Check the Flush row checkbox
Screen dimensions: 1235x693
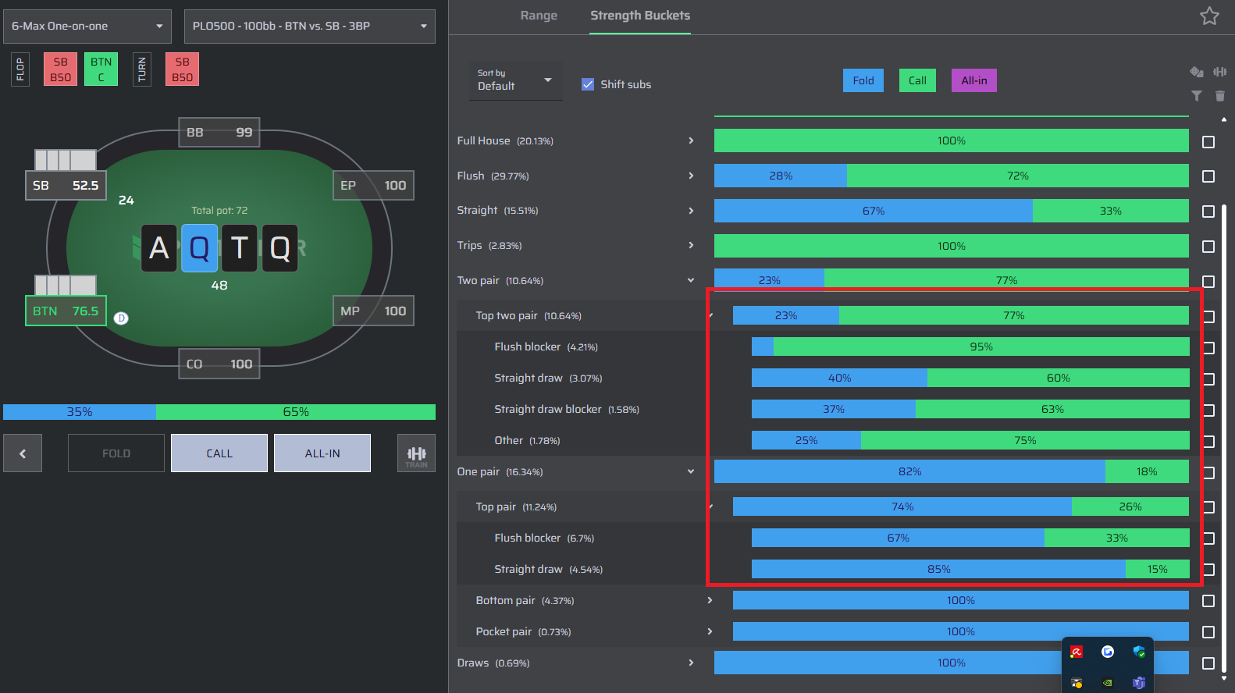1208,176
